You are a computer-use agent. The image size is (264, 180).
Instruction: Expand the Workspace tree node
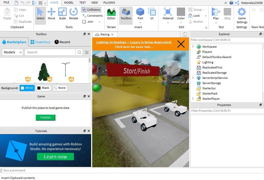pyautogui.click(x=193, y=47)
